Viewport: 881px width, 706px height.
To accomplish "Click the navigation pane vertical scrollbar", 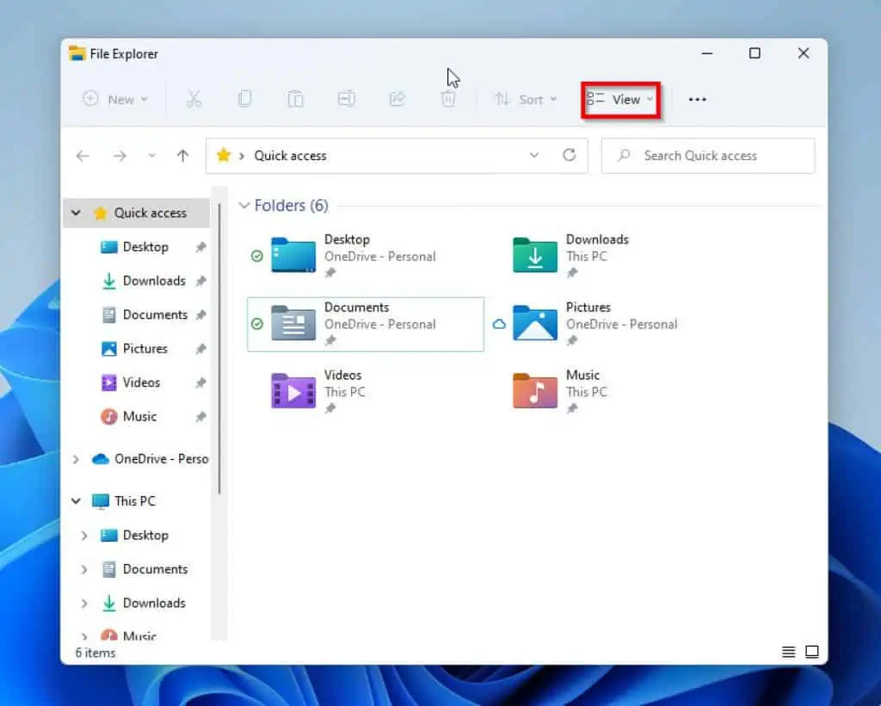I will (x=220, y=344).
